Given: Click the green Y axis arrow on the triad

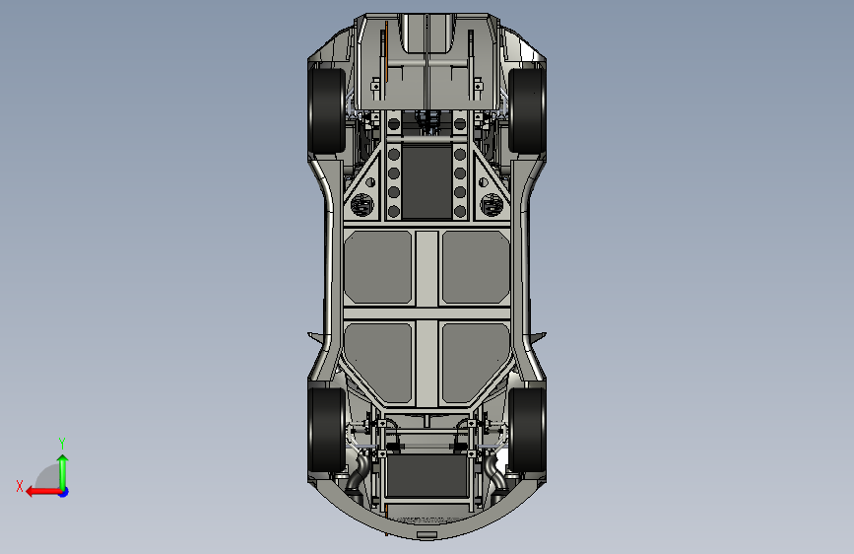Looking at the screenshot, I should coord(63,471).
